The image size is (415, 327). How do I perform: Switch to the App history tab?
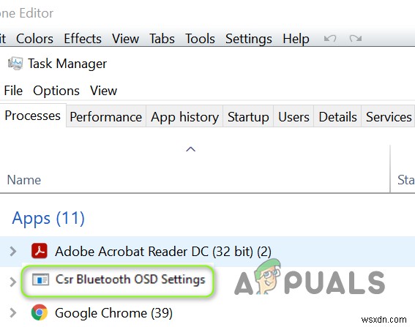pyautogui.click(x=184, y=116)
